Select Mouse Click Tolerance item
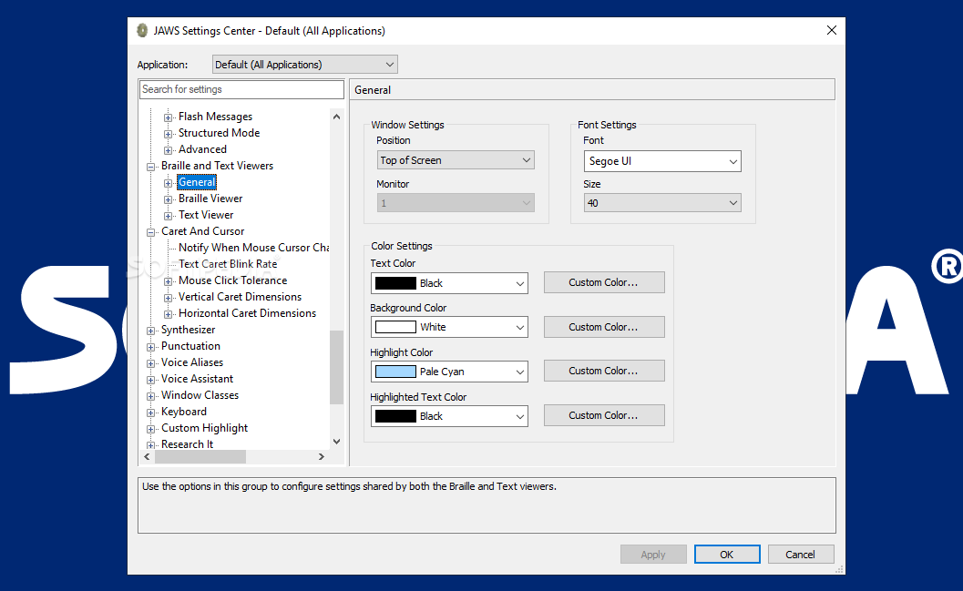The width and height of the screenshot is (963, 591). (x=232, y=280)
